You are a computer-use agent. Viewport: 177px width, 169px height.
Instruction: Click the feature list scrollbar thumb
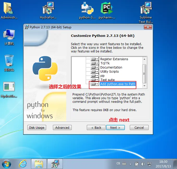coord(144,74)
